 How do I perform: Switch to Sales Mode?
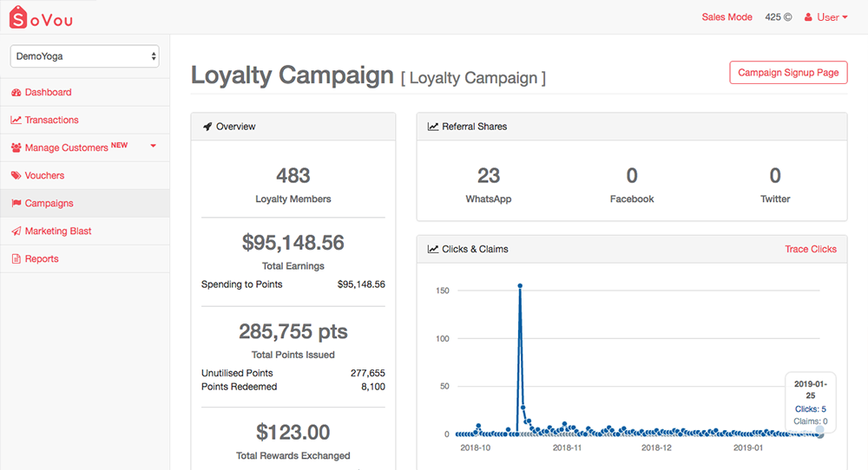pyautogui.click(x=727, y=17)
